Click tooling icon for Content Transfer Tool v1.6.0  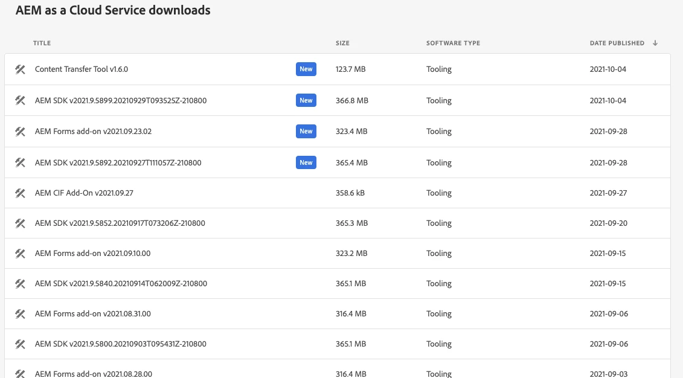(20, 69)
